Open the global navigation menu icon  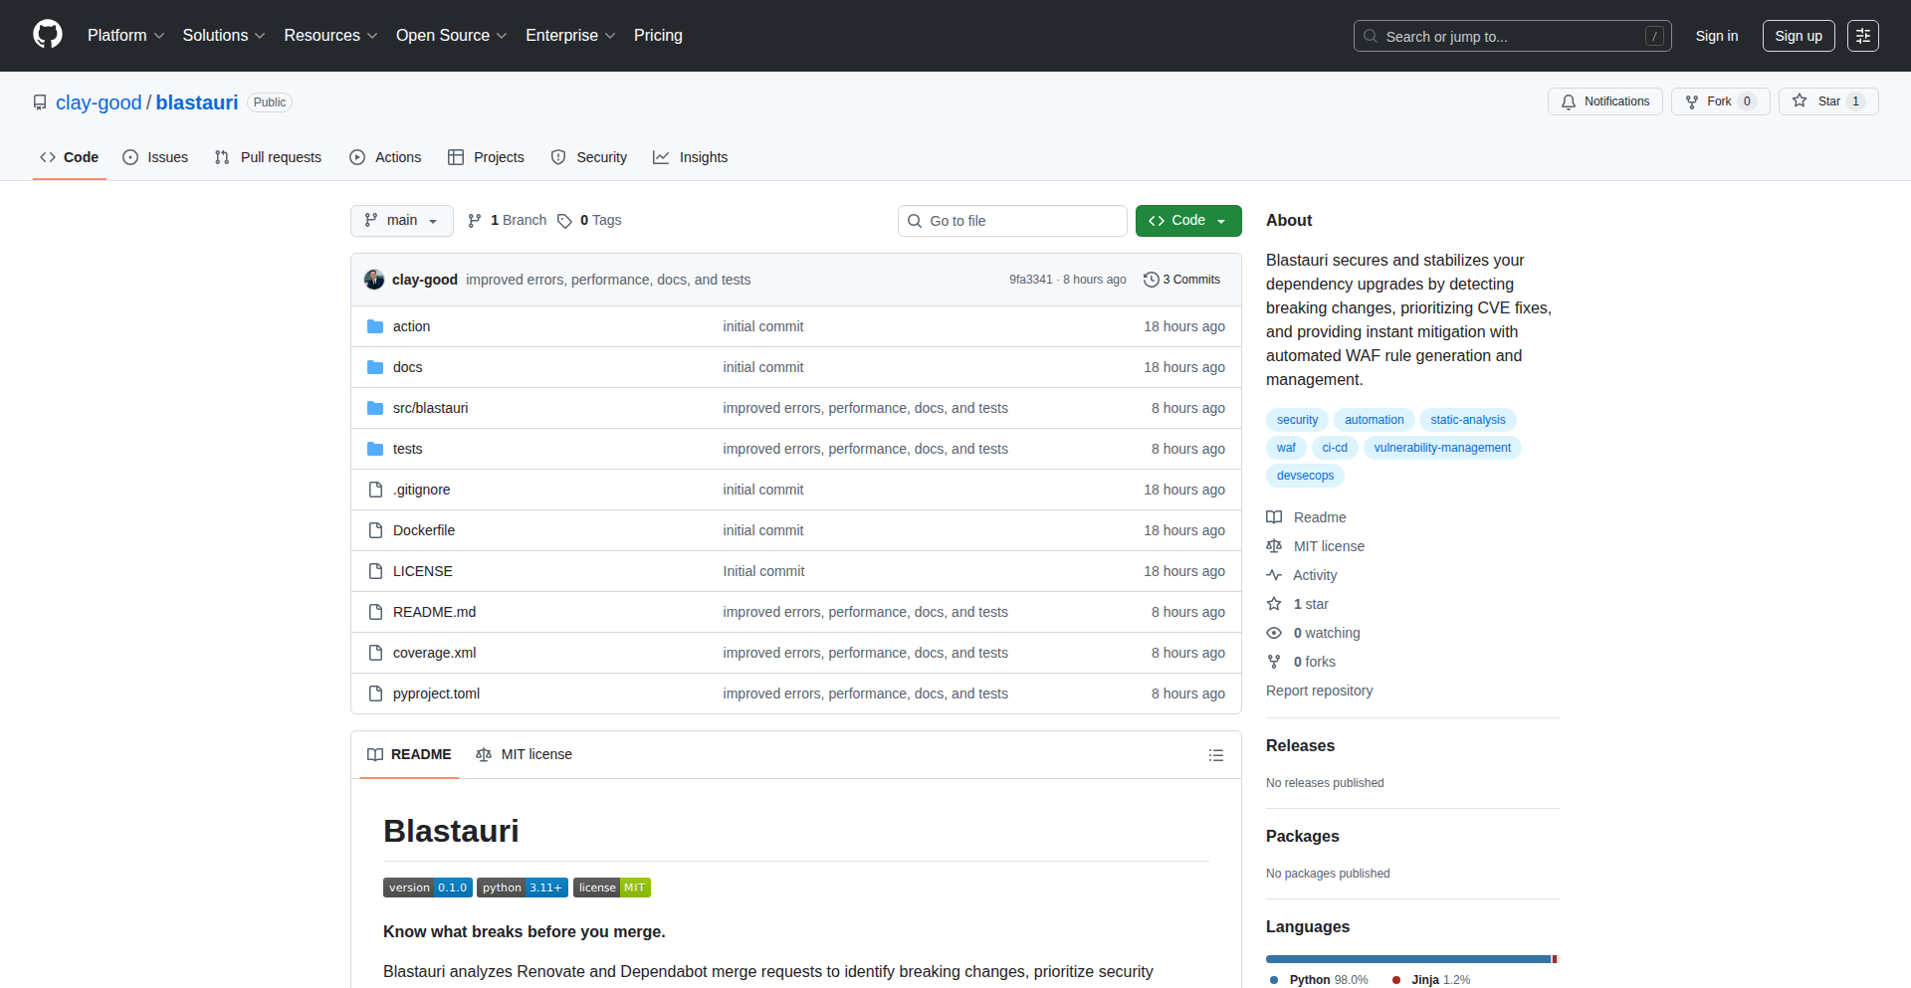1862,36
